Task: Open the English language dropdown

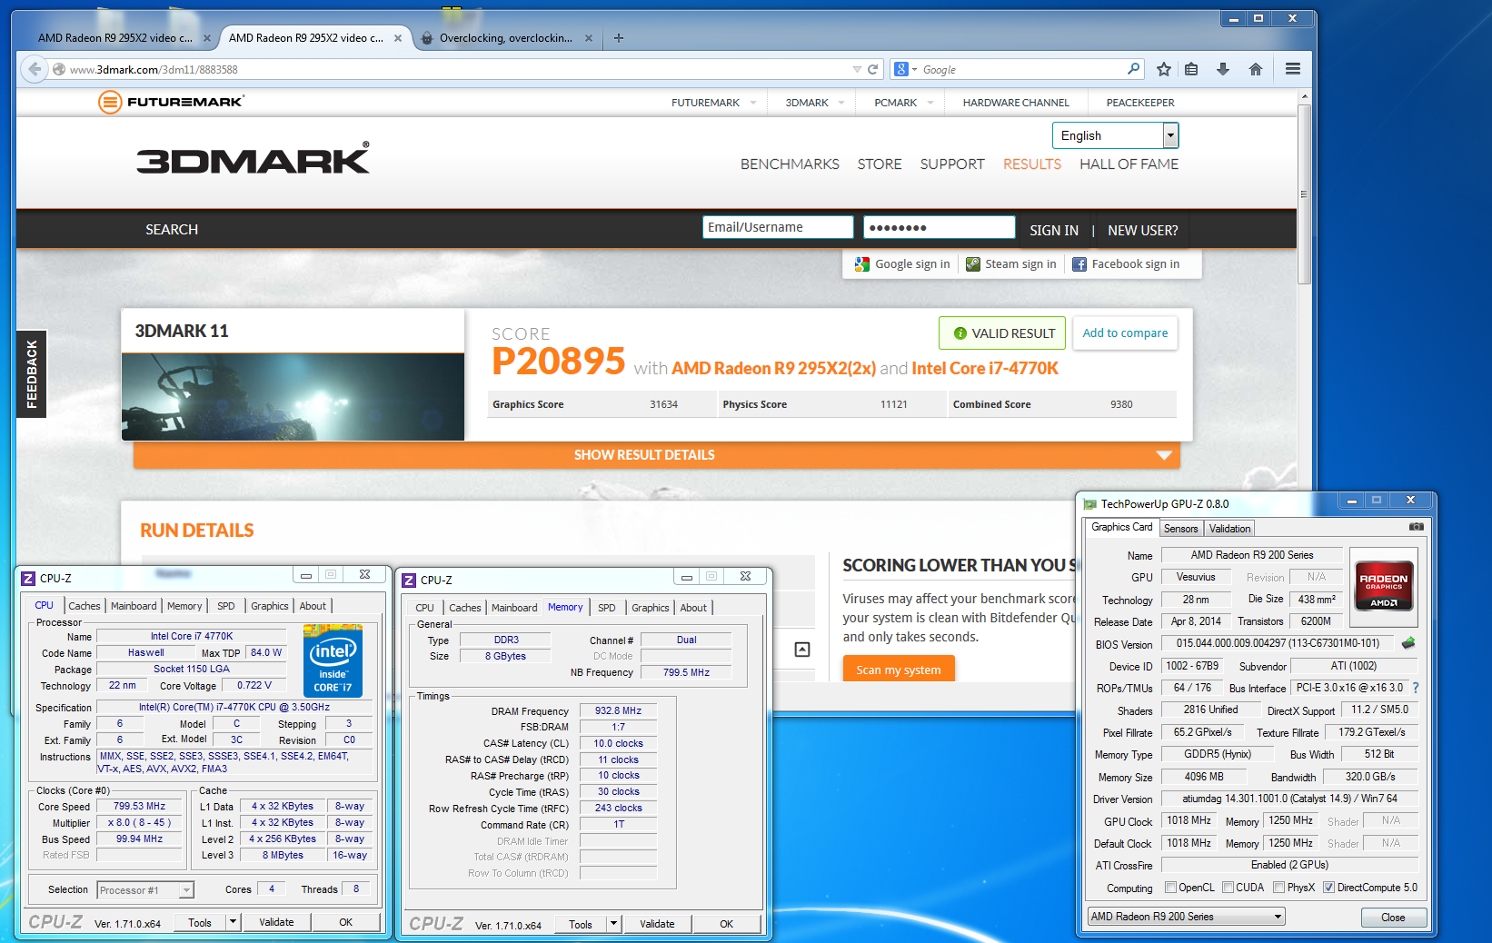Action: tap(1116, 135)
